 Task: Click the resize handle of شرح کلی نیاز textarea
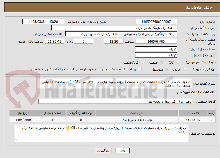coord(39,87)
